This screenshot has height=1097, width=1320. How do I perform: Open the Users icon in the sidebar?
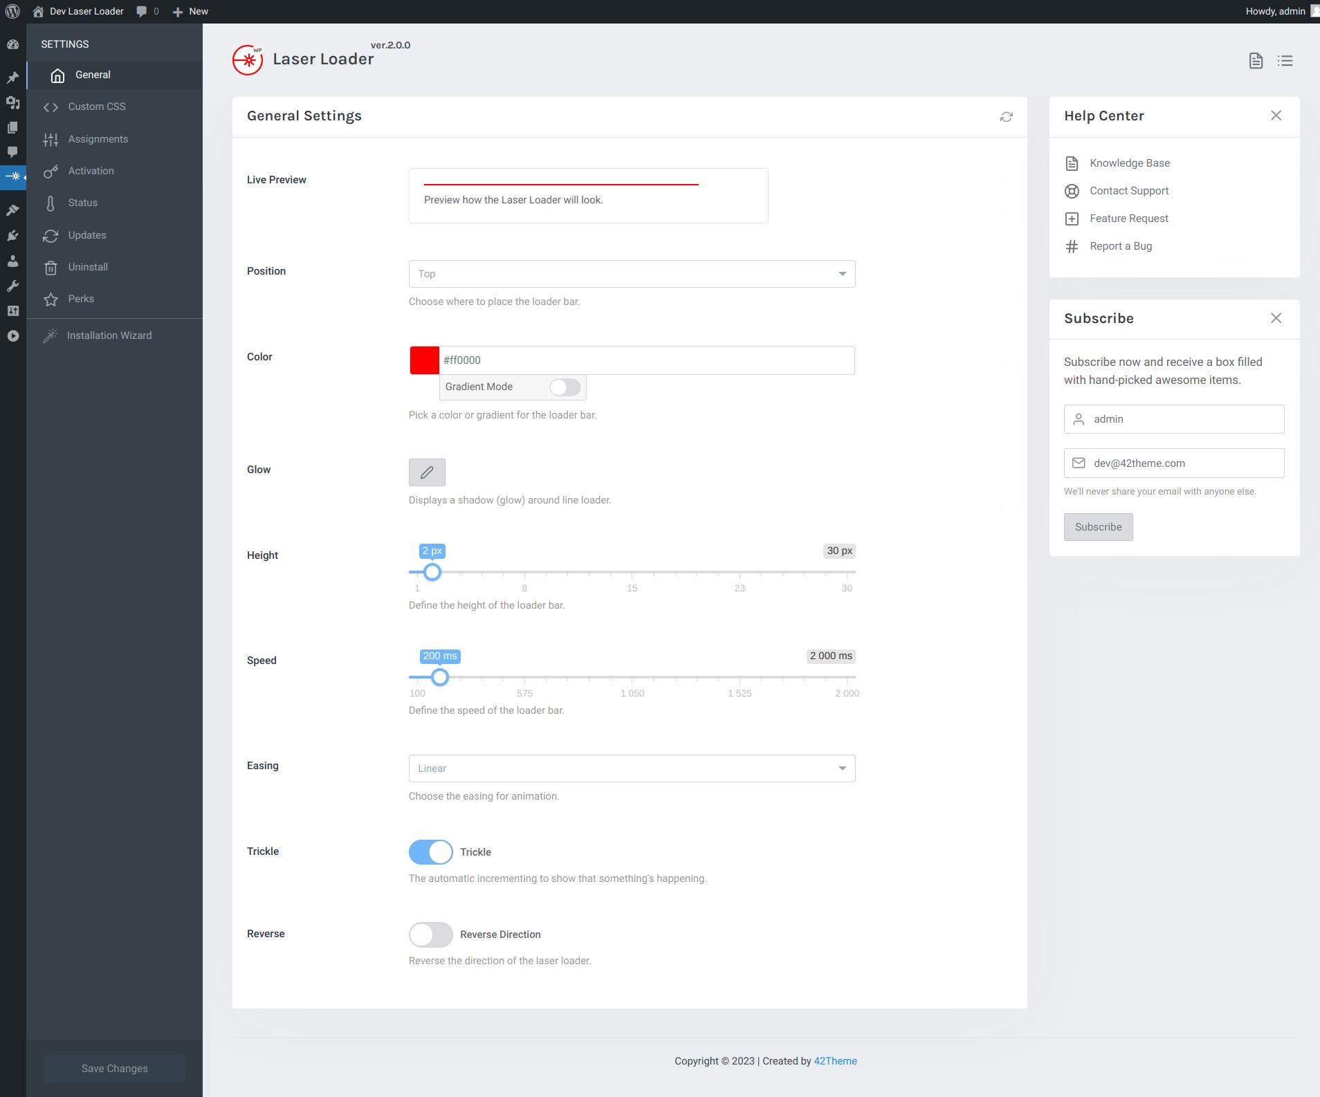tap(12, 261)
